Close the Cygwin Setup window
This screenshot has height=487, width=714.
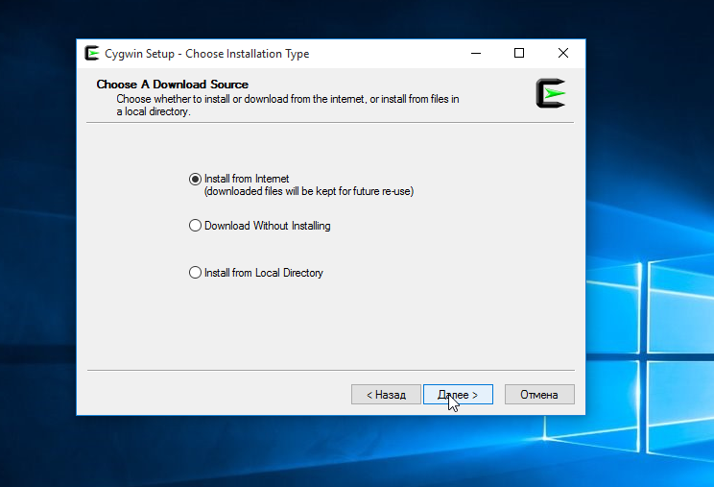coord(562,53)
